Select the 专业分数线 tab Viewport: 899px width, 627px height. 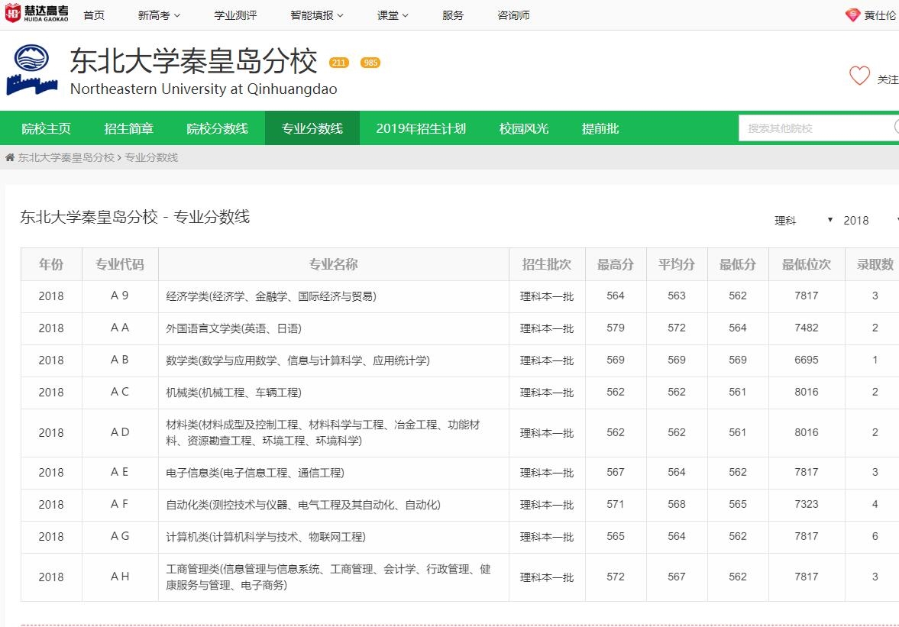pos(312,128)
